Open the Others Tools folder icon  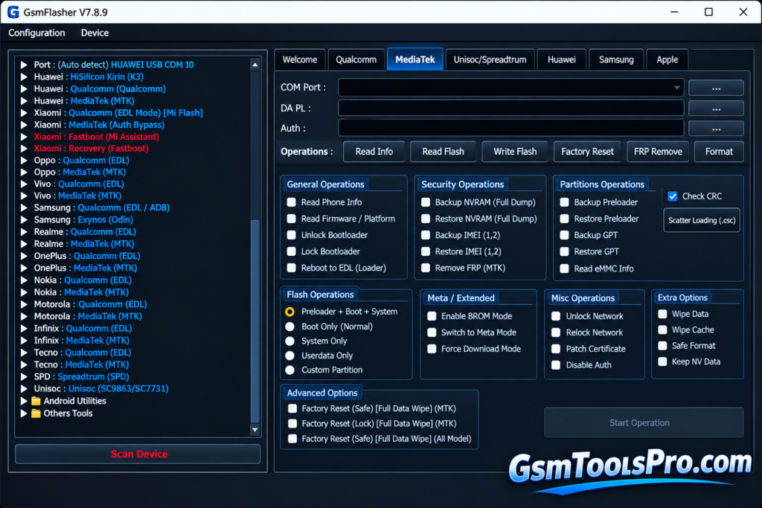coord(36,414)
